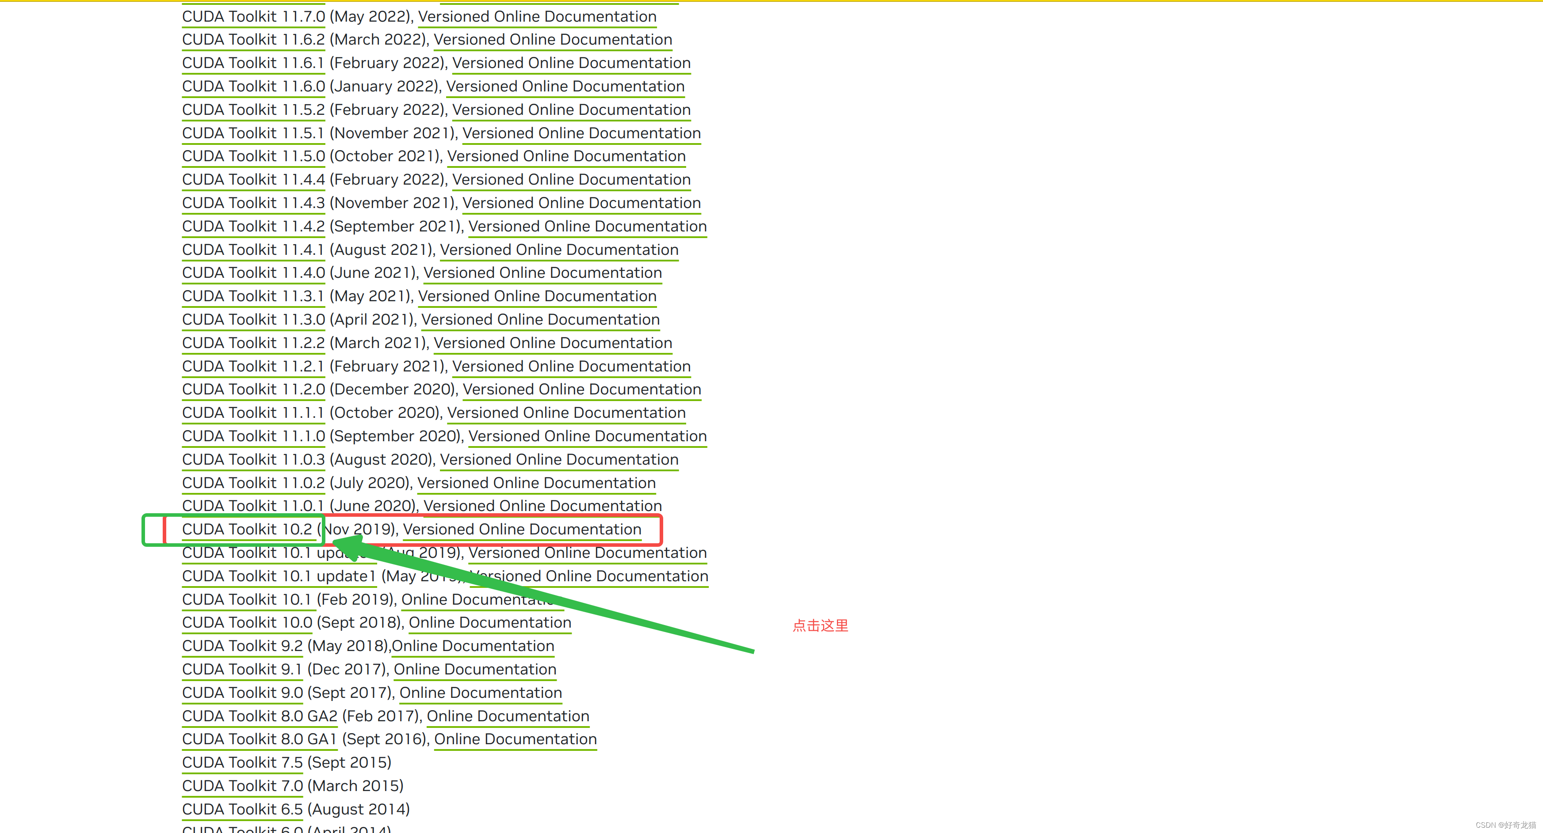
Task: Open the CUDA Toolkit 11.2.0 link
Action: [x=253, y=390]
